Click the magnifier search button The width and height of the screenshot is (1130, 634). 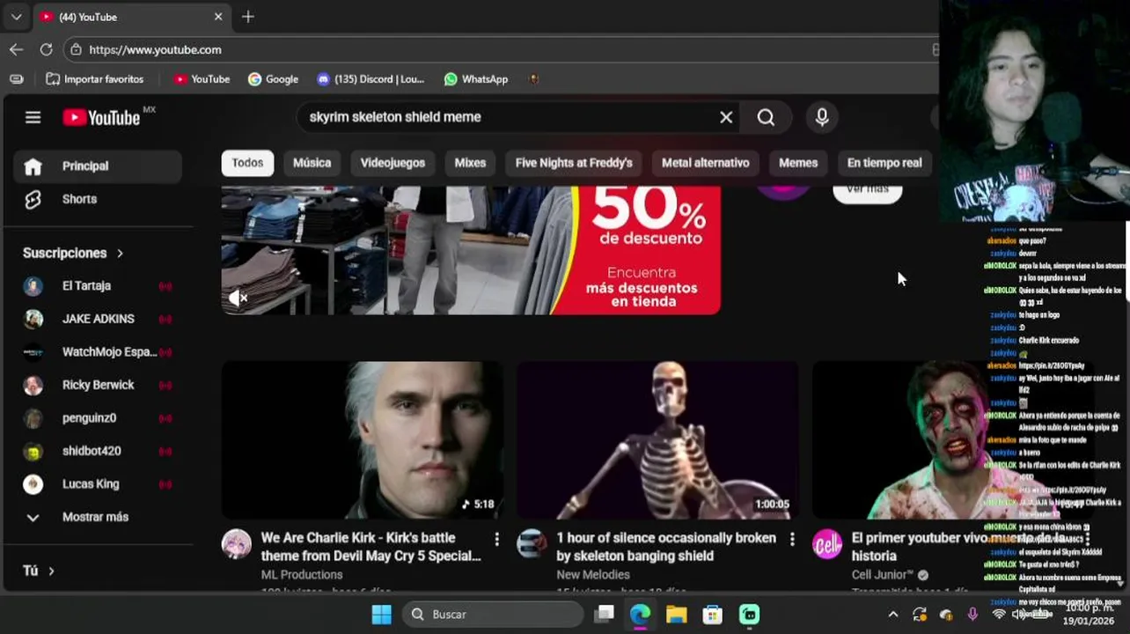tap(766, 117)
